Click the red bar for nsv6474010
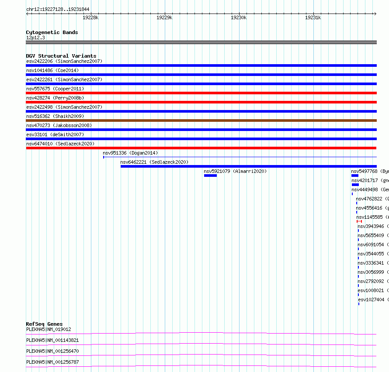 click(x=201, y=148)
